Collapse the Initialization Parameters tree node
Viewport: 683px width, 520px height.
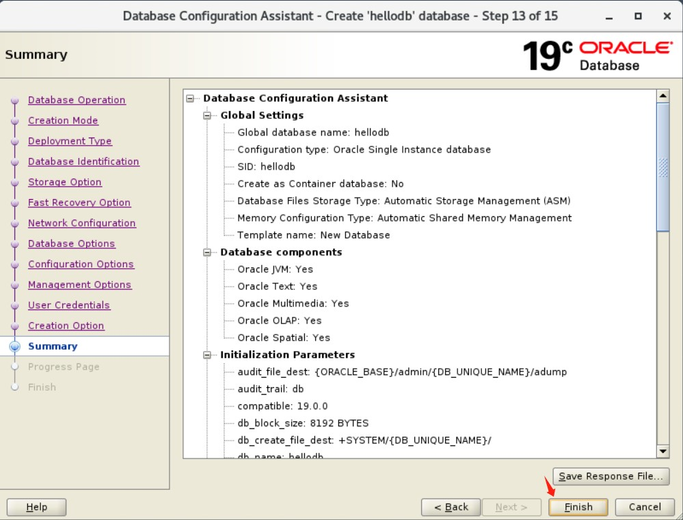click(x=207, y=355)
